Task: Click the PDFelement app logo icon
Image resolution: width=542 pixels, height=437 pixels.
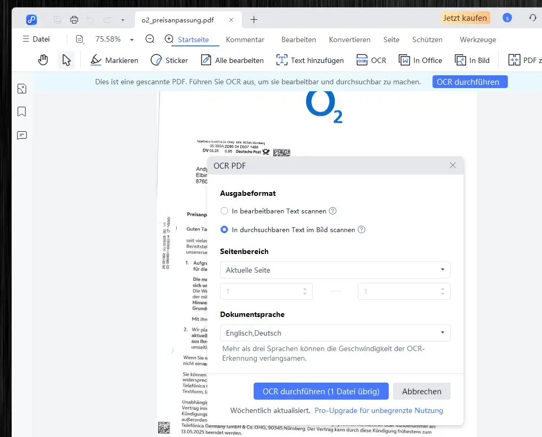Action: coord(32,20)
